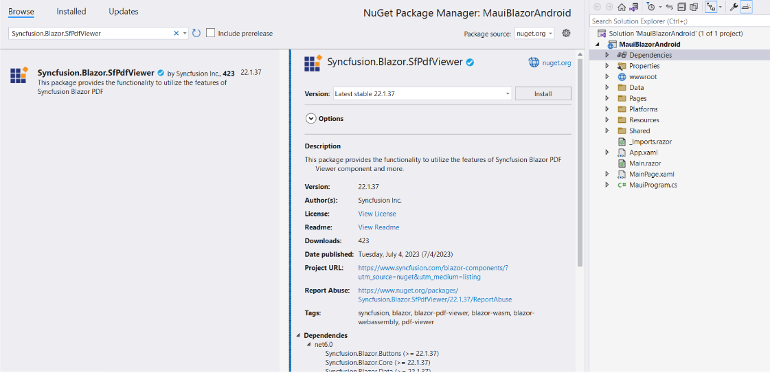Select the Solution 'MauiBlazorAndroid' node
The height and width of the screenshot is (373, 770).
675,34
